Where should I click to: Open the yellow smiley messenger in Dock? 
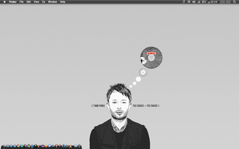[46, 146]
